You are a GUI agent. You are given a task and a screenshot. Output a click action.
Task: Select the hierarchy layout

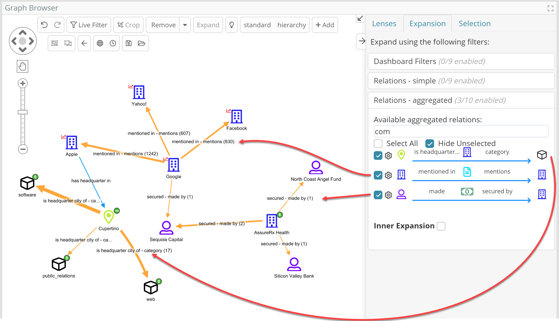(292, 25)
